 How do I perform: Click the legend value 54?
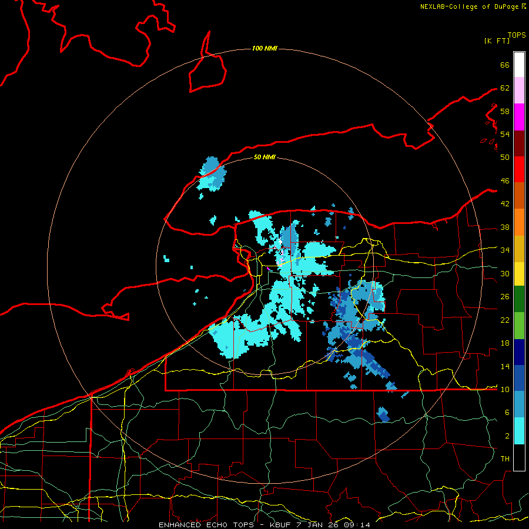[x=505, y=134]
